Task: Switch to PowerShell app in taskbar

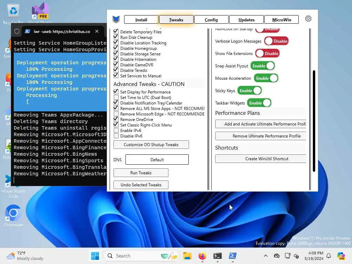Action: [x=232, y=256]
